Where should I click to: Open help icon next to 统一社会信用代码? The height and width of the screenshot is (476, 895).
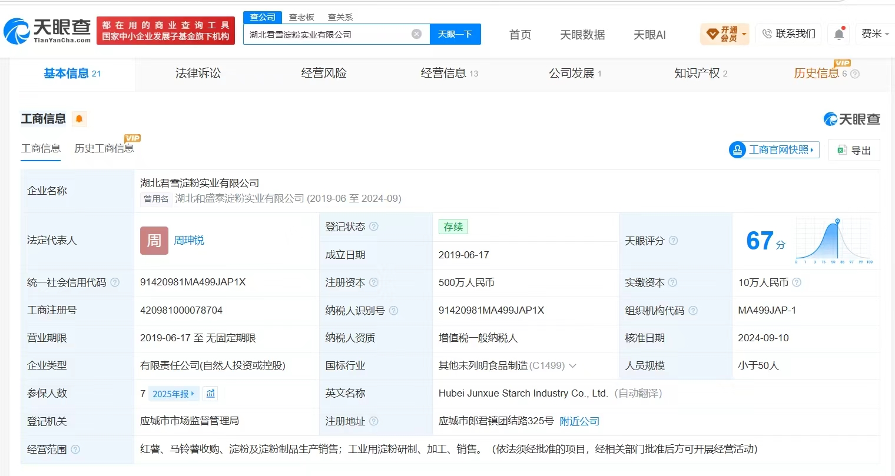(x=115, y=282)
